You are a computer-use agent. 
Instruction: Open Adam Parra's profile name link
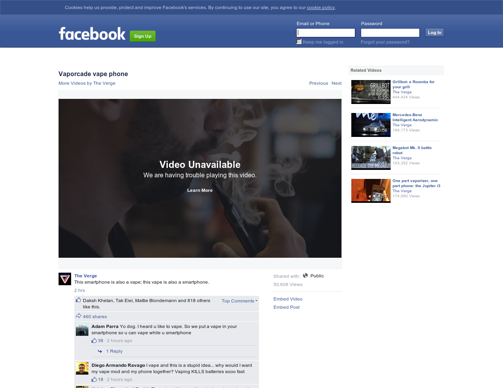[105, 326]
